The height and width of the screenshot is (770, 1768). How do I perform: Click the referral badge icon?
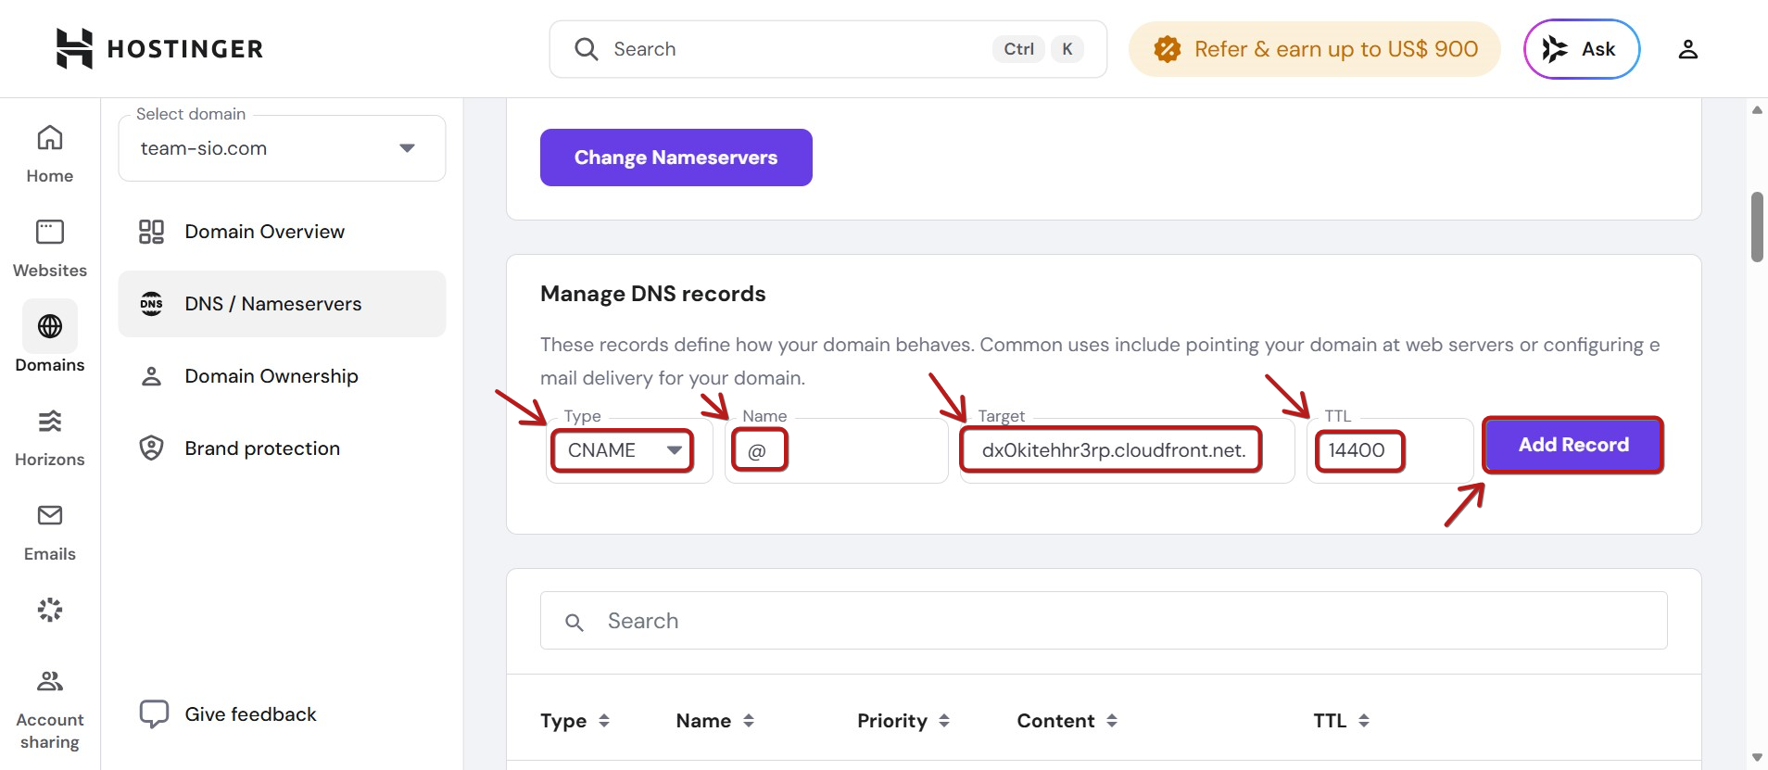click(x=1168, y=49)
